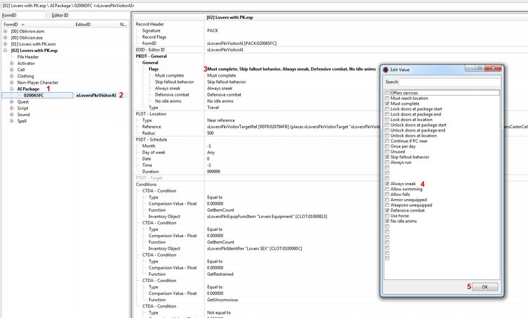Click the GetRestrained function value
Viewport: 528px width, 318px height.
click(x=220, y=274)
